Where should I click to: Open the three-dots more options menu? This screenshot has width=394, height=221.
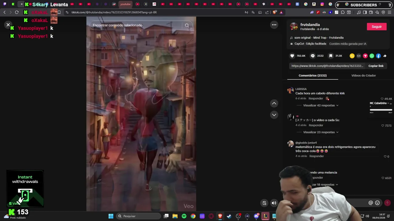pyautogui.click(x=274, y=25)
